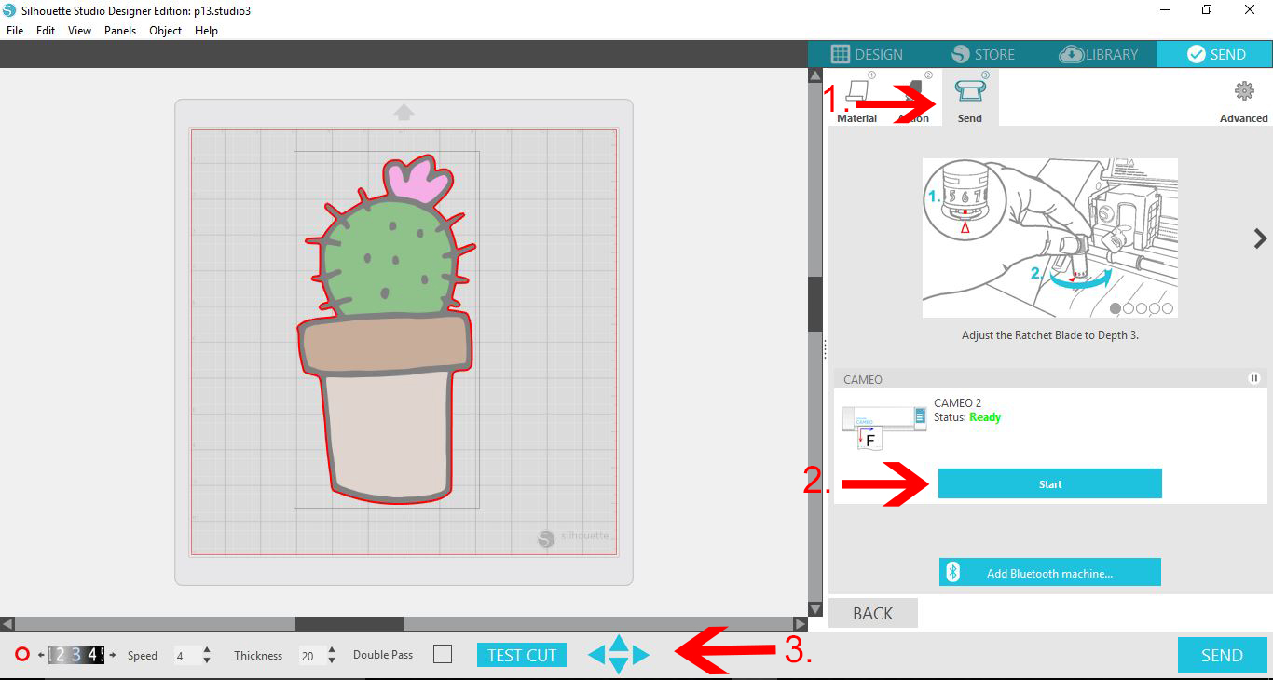Click the red circle cut line indicator
The width and height of the screenshot is (1273, 680).
22,655
